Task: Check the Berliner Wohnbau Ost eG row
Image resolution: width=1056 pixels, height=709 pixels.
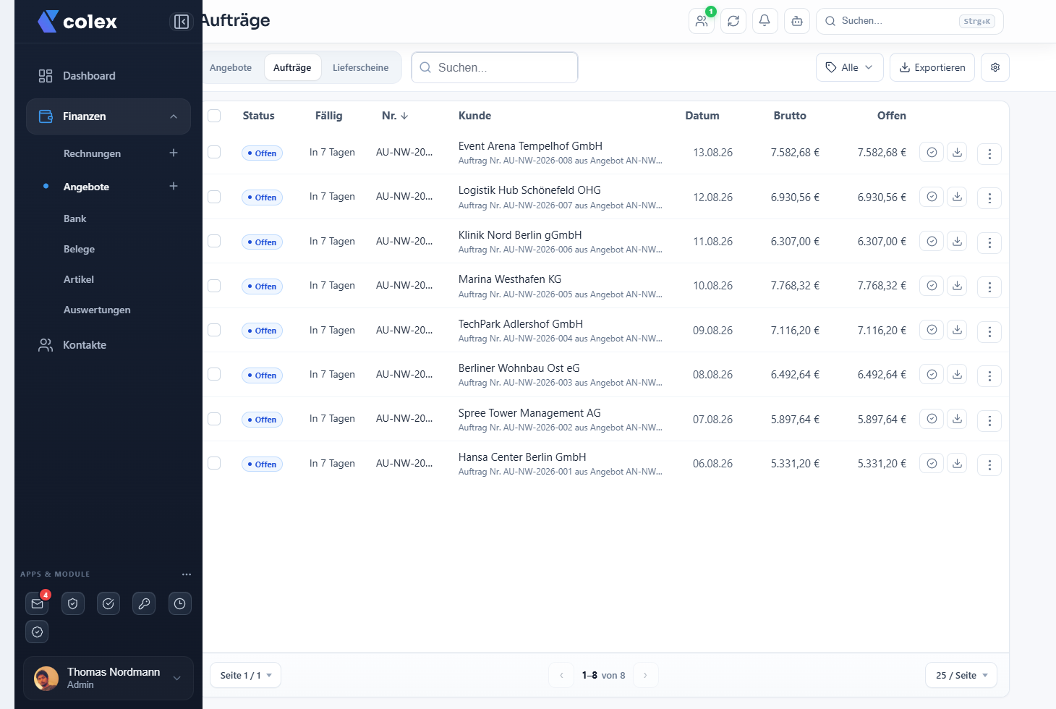Action: click(214, 374)
